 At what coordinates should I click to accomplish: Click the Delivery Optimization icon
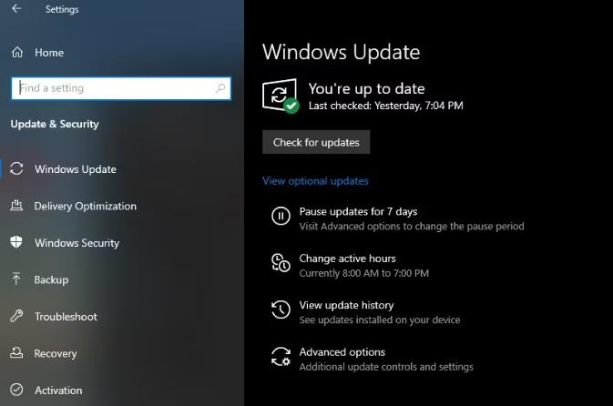tap(16, 206)
